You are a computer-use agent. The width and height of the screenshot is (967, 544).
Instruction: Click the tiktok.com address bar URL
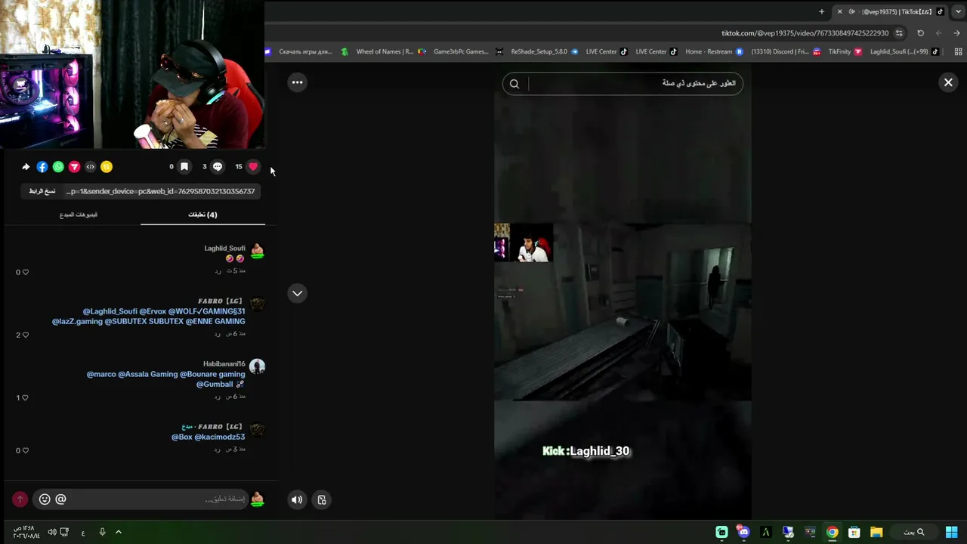click(805, 33)
